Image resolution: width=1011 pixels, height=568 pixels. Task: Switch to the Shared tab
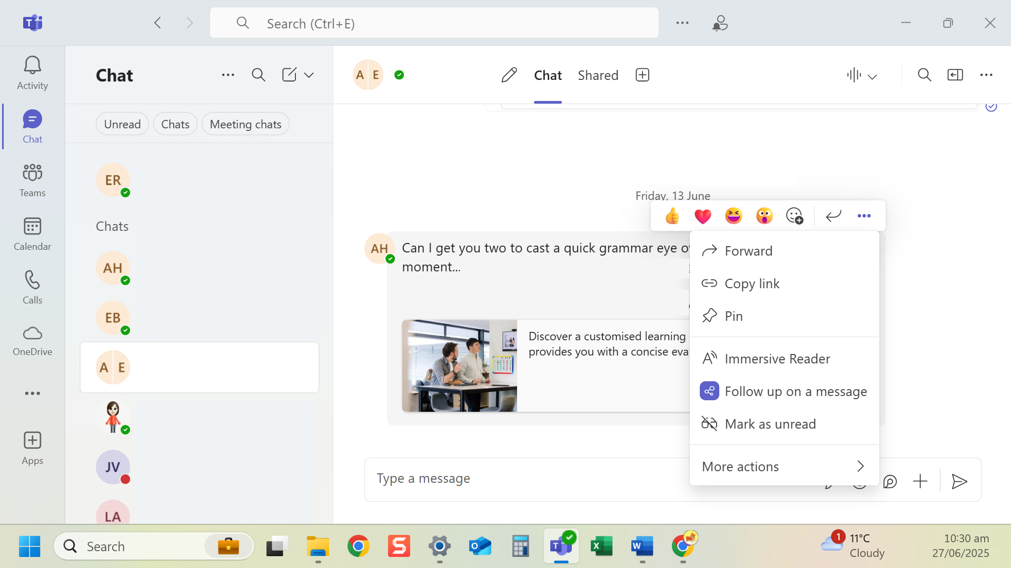pyautogui.click(x=598, y=75)
